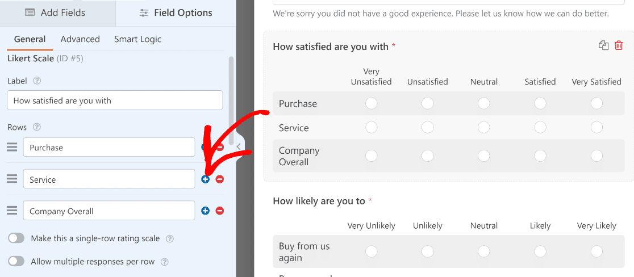634x277 pixels.
Task: Remove the Company Overall row
Action: coord(219,211)
